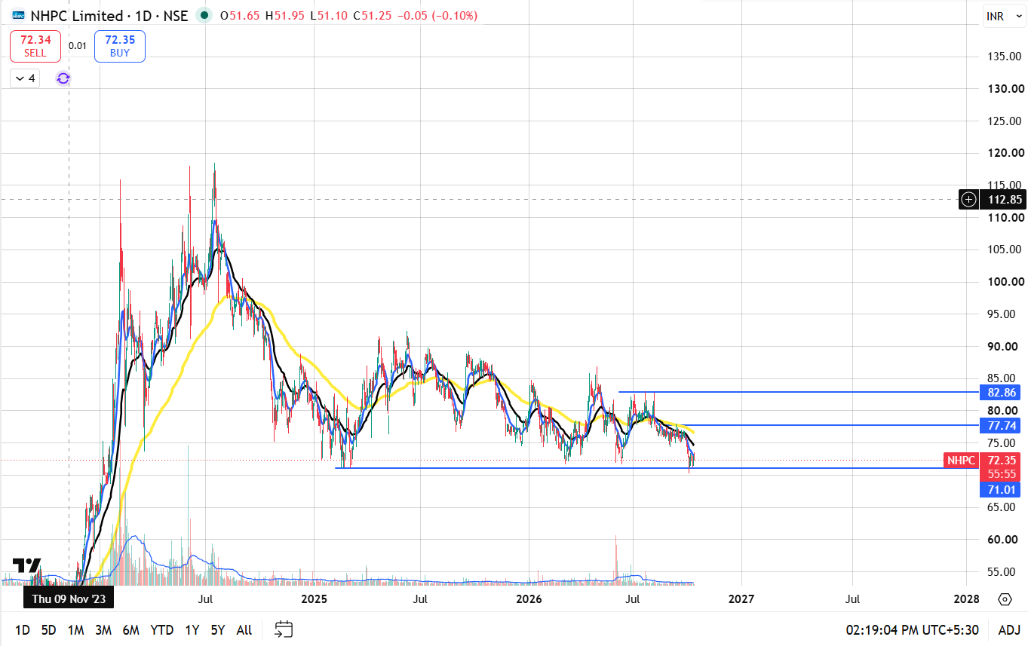
Task: Click the open value O51.65
Action: coord(240,16)
